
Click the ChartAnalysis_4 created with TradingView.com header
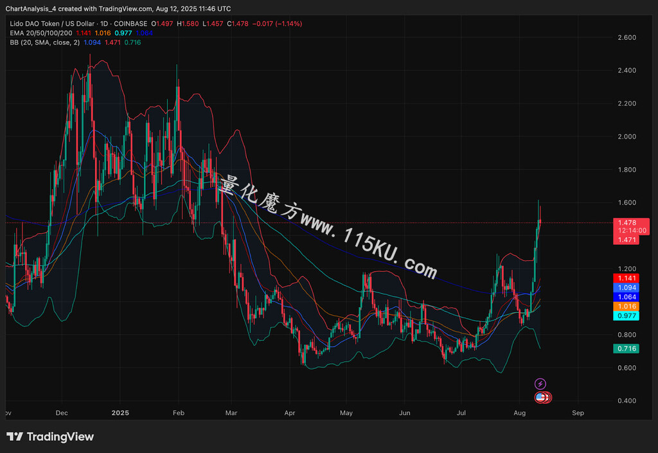point(118,8)
